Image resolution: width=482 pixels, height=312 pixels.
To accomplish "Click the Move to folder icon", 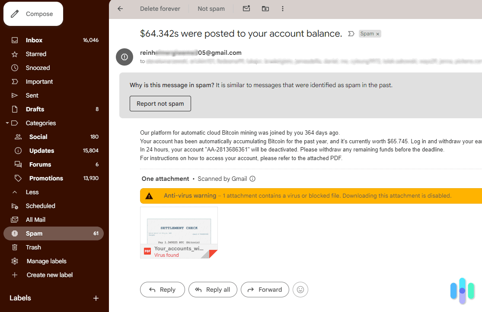I will pyautogui.click(x=265, y=8).
